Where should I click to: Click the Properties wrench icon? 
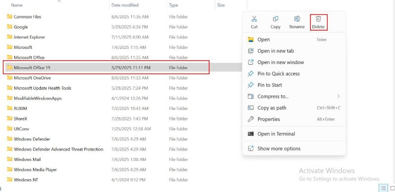(250, 119)
